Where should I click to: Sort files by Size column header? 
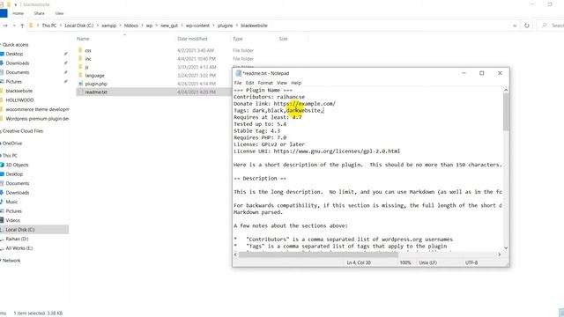coord(283,39)
